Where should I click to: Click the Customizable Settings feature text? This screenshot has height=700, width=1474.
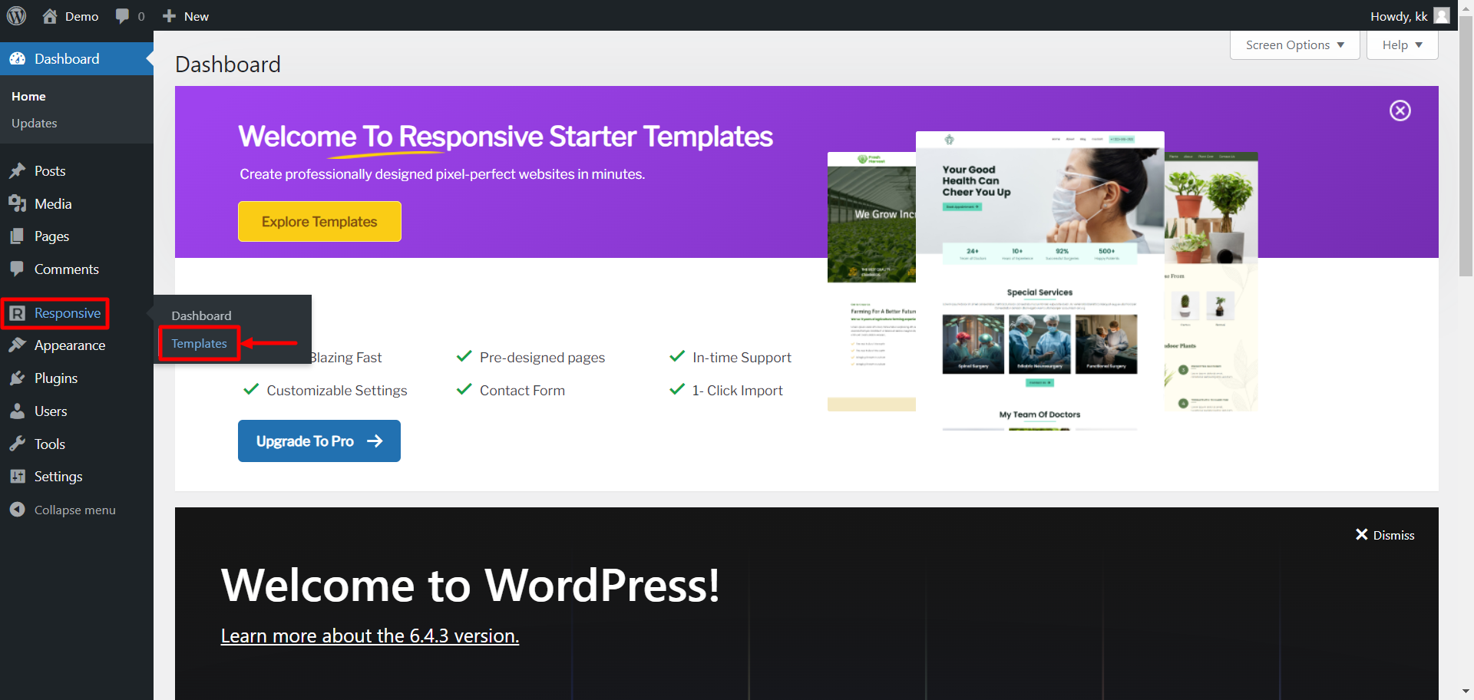pyautogui.click(x=337, y=391)
